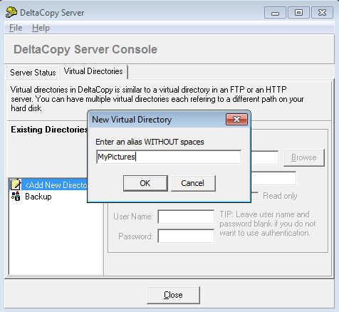Cancel the New Virtual Directory dialog
Screen dimensions: 339x312
coord(193,183)
